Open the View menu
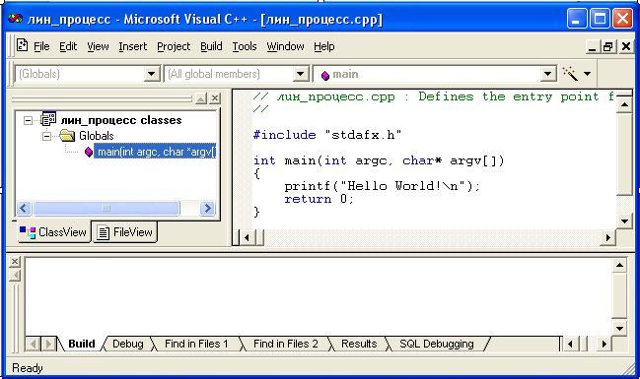Image resolution: width=640 pixels, height=379 pixels. 98,46
